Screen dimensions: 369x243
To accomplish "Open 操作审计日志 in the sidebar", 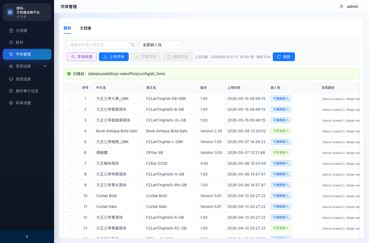I will pyautogui.click(x=27, y=91).
